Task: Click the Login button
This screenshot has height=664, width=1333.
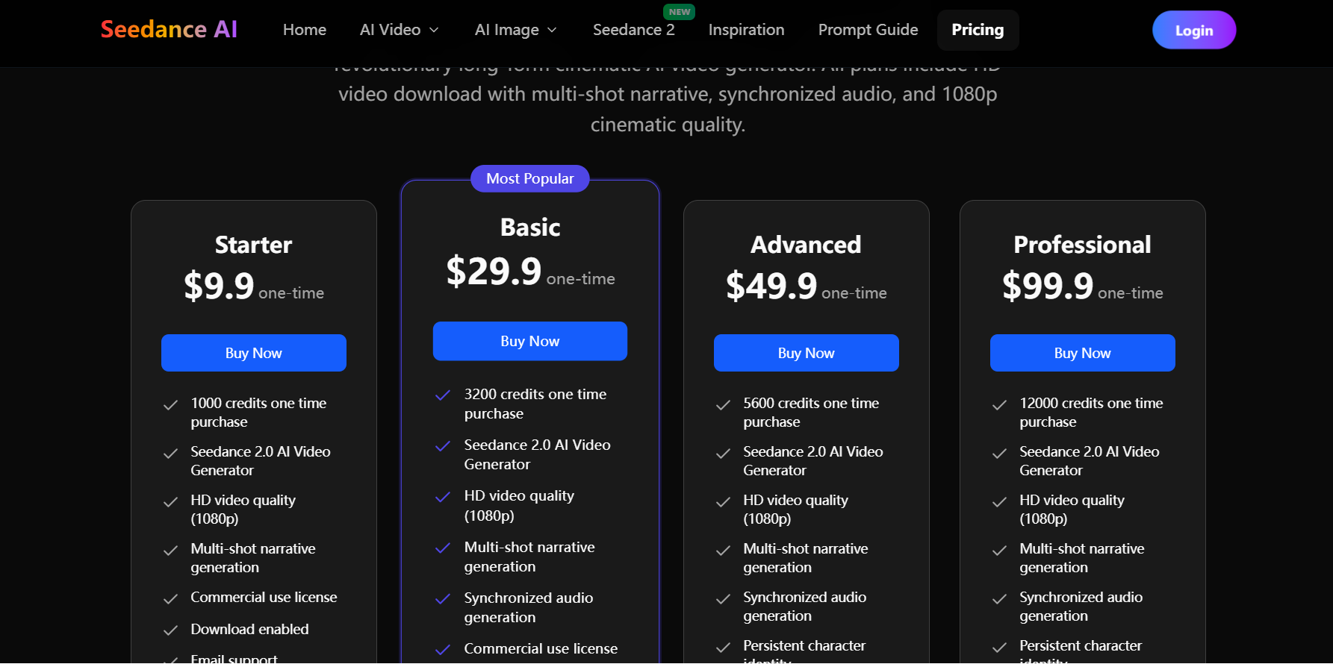Action: [1193, 30]
